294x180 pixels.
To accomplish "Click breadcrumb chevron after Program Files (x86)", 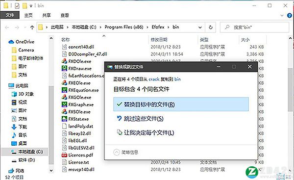I will 147,27.
